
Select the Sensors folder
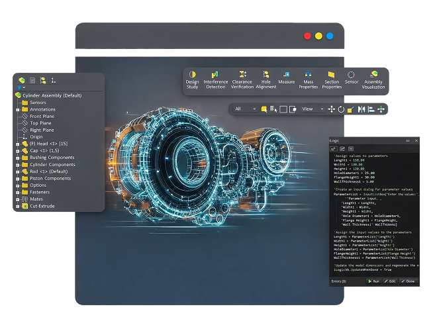coord(34,103)
